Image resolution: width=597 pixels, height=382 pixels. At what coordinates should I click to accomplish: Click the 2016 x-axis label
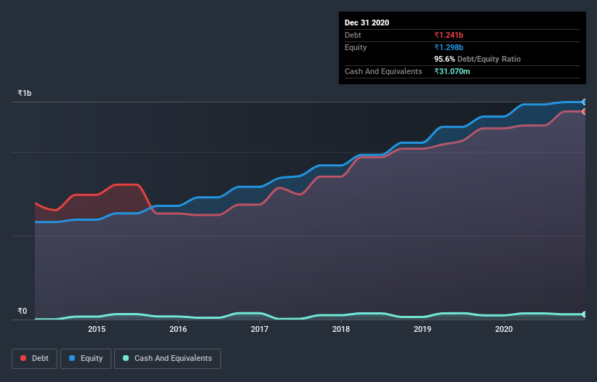coord(178,329)
